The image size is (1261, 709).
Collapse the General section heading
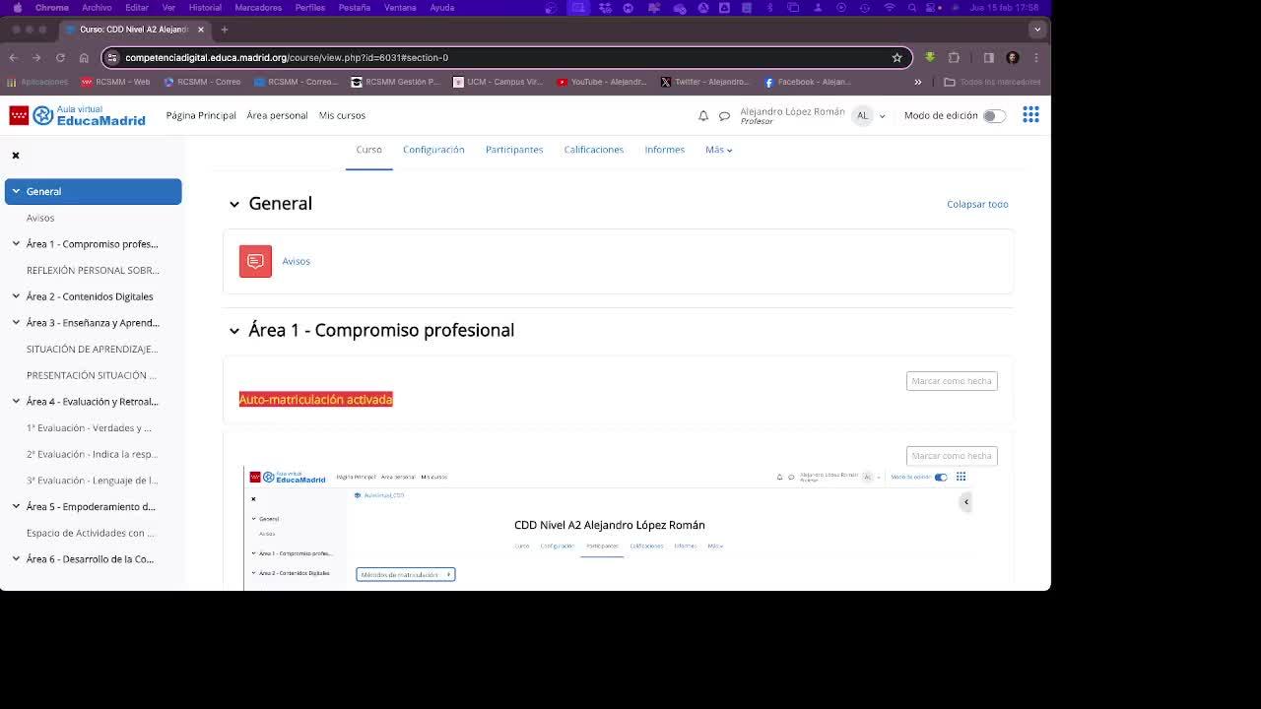coord(234,204)
